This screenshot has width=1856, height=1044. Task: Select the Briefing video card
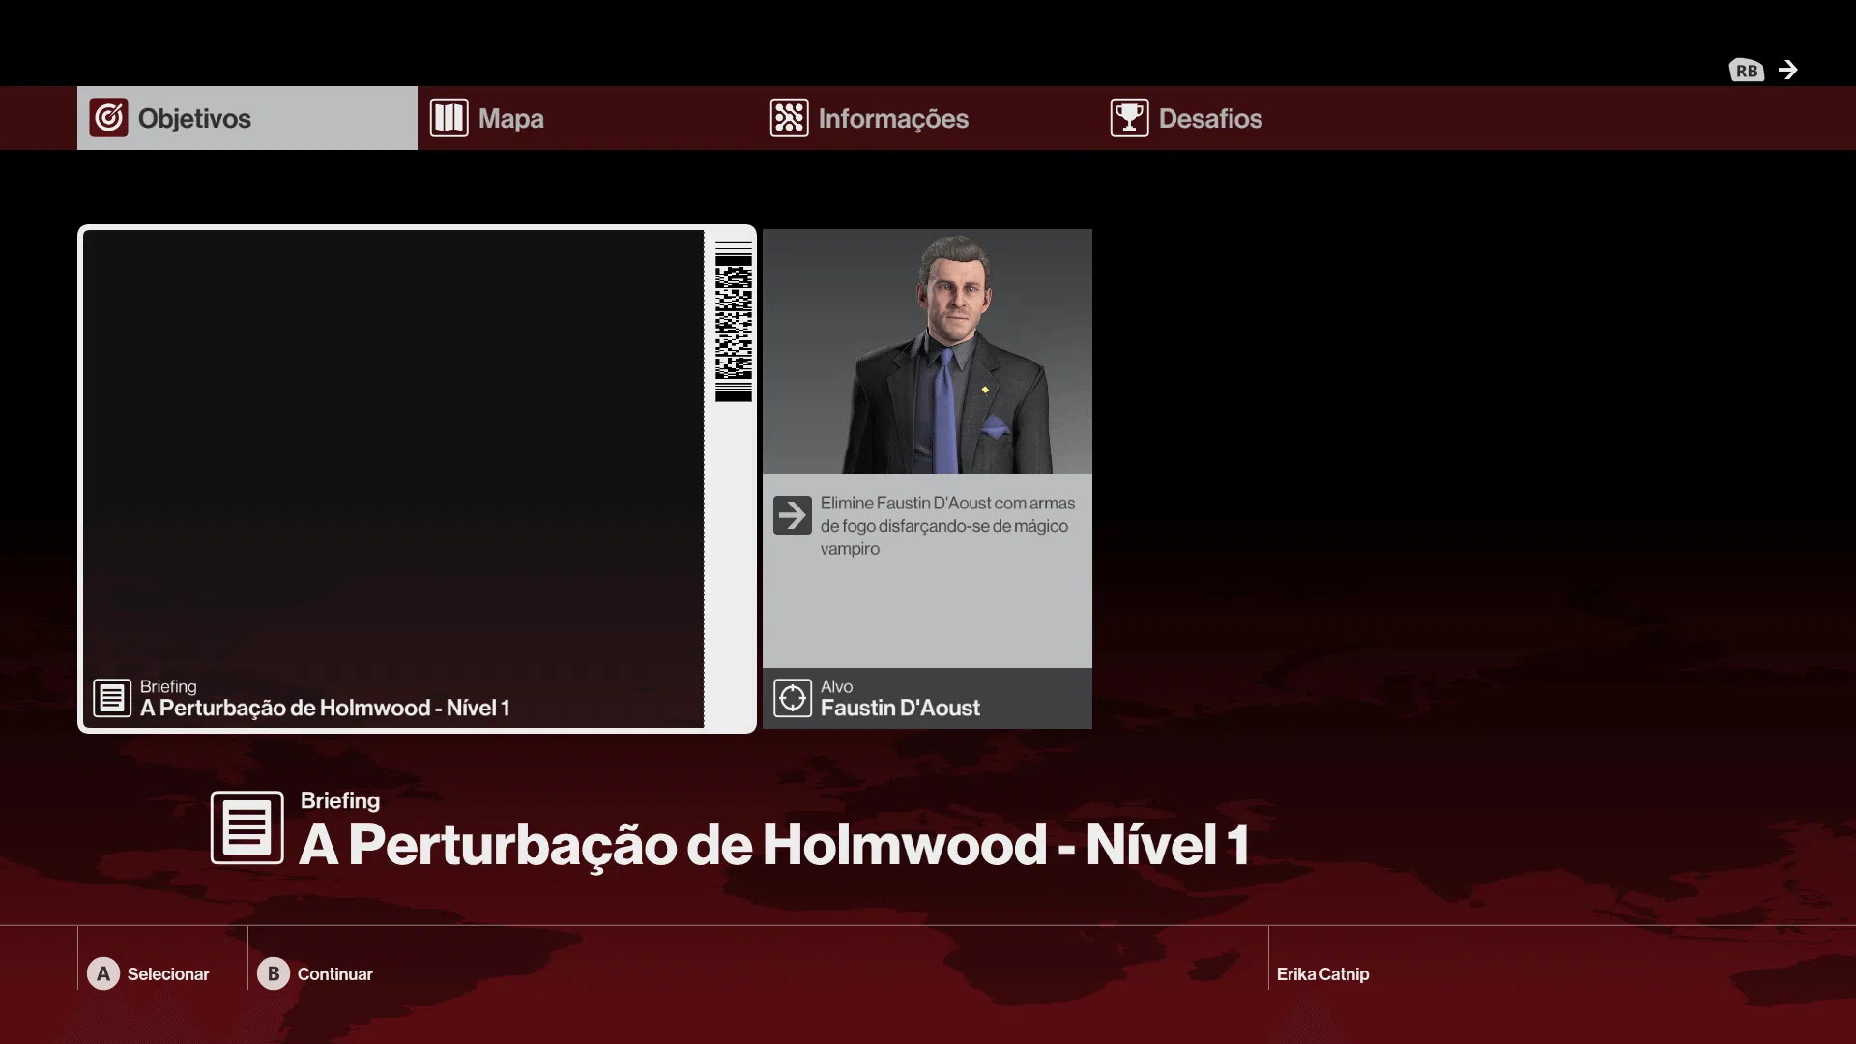[392, 454]
